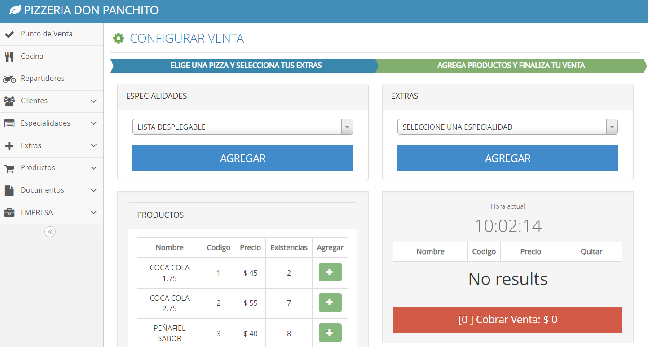This screenshot has width=648, height=347.
Task: Open Punto de Venta menu item
Action: point(47,34)
